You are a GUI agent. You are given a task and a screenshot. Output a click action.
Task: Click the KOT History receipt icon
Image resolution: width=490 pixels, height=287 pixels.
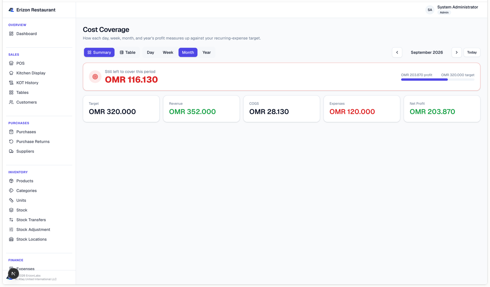click(x=11, y=83)
